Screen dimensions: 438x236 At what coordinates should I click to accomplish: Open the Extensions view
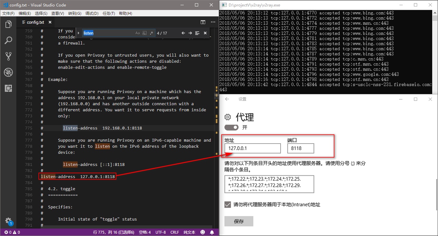[x=8, y=88]
